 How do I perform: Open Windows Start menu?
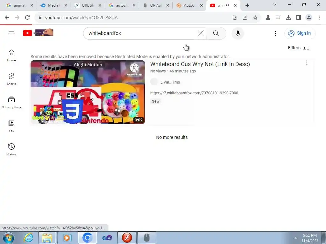[x=9, y=238]
